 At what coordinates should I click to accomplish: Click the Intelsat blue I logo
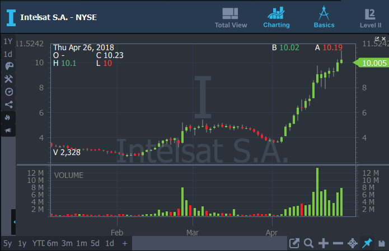click(11, 18)
